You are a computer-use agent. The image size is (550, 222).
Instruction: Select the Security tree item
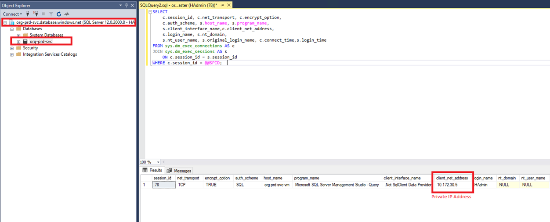(x=30, y=48)
